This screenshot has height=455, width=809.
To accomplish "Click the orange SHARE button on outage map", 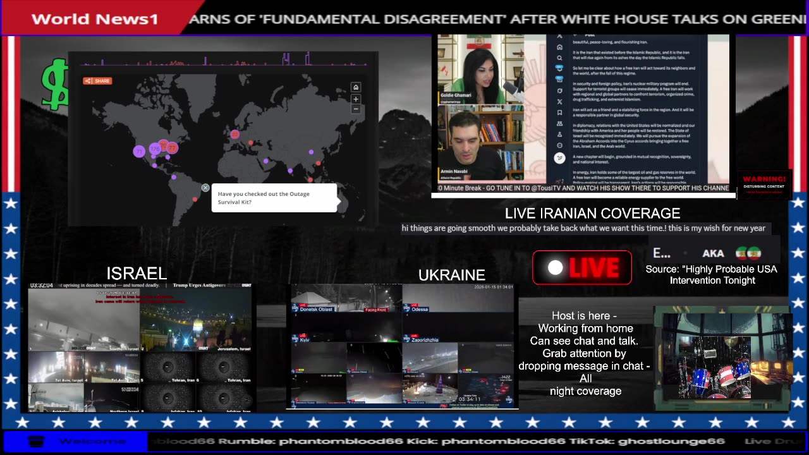I will point(97,81).
